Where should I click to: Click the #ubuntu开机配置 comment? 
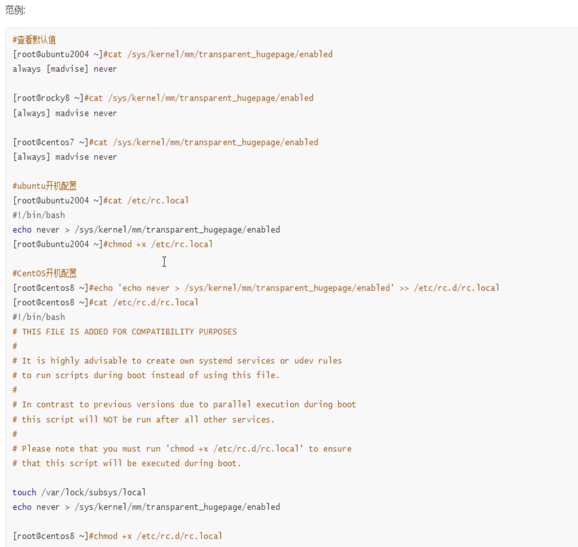click(44, 186)
